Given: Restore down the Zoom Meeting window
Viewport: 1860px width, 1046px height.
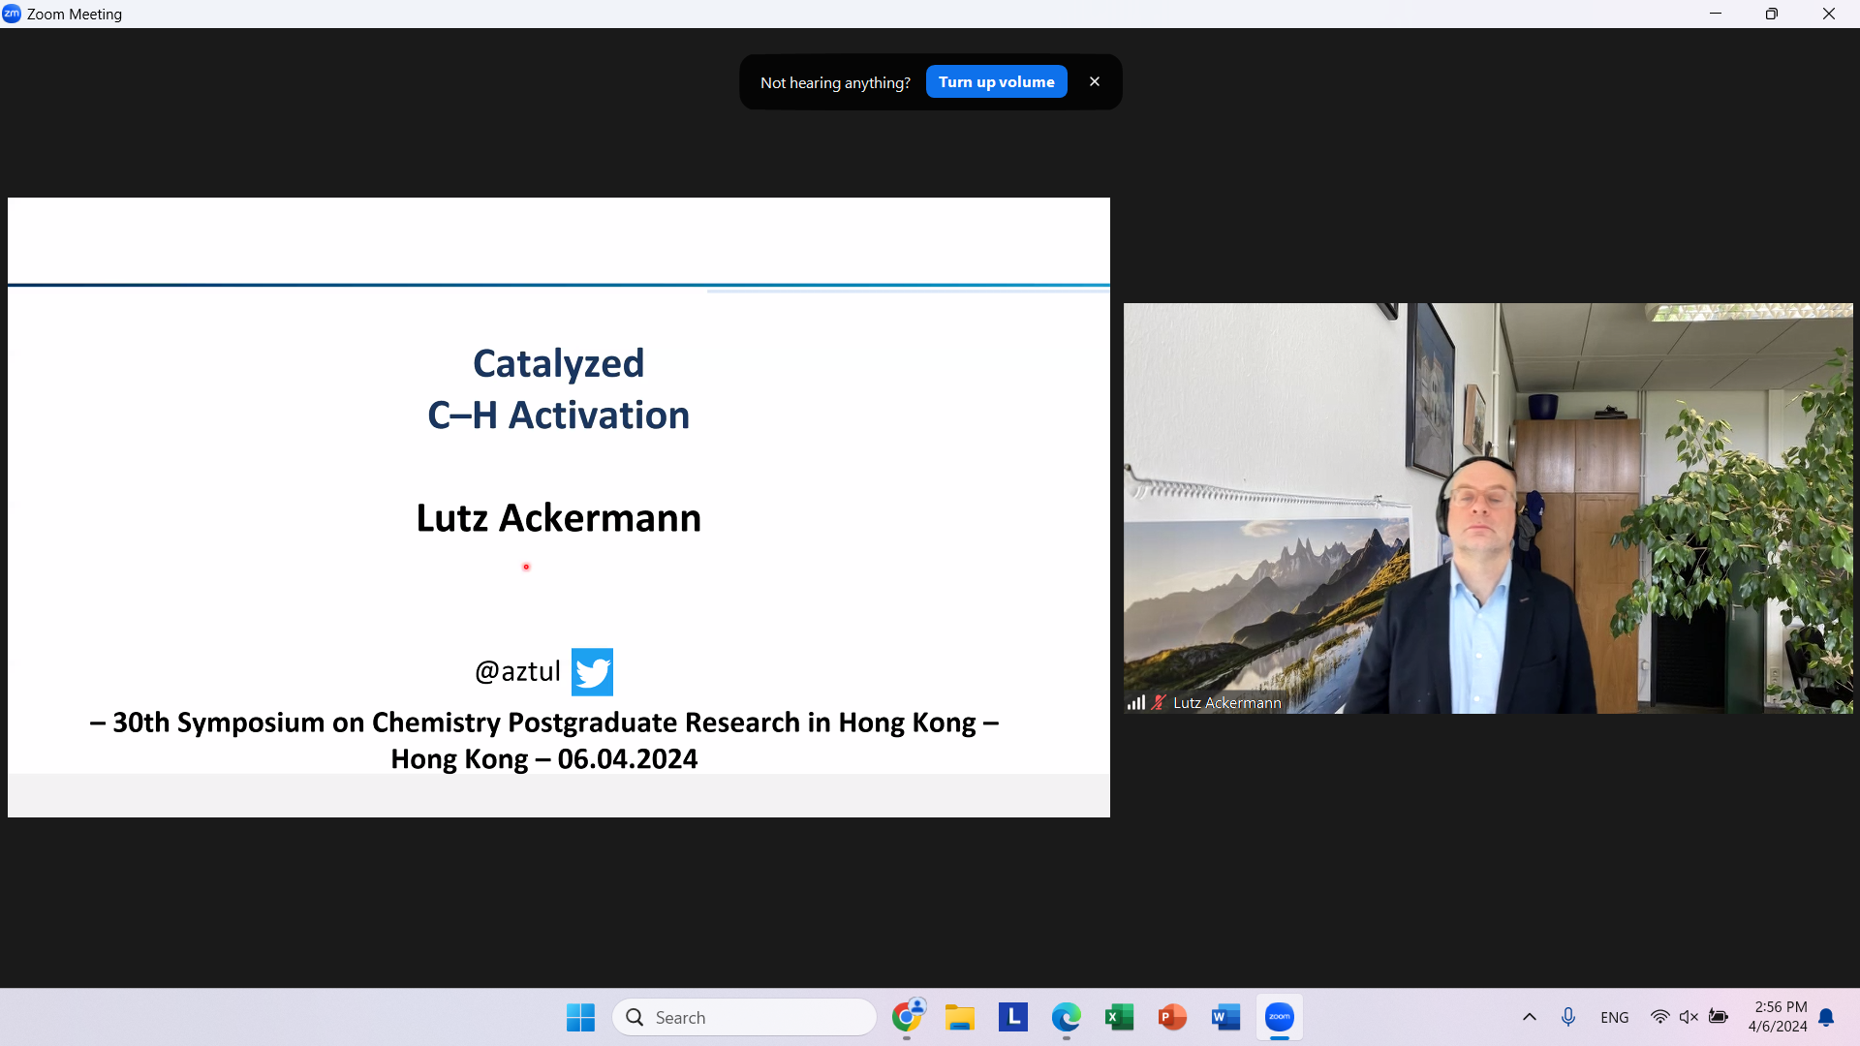Looking at the screenshot, I should pos(1772,14).
